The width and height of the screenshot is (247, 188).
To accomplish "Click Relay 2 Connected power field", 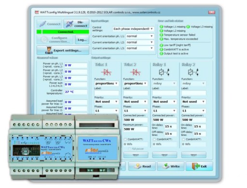I will pos(193,120).
